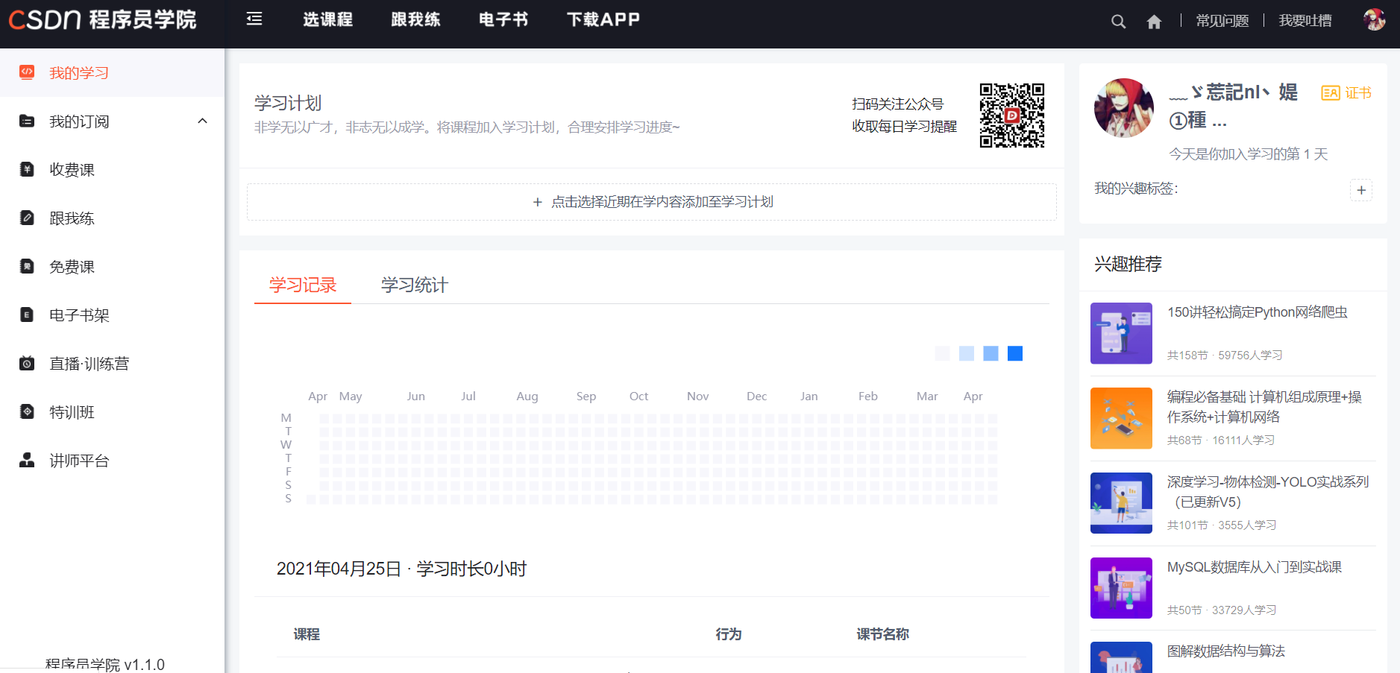Viewport: 1400px width, 673px height.
Task: Click 今天是你加入学习的第 1 天 text
Action: 1249,154
